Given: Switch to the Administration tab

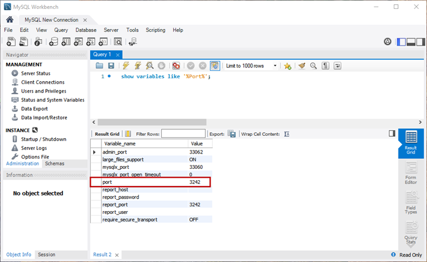Looking at the screenshot, I should [x=23, y=164].
